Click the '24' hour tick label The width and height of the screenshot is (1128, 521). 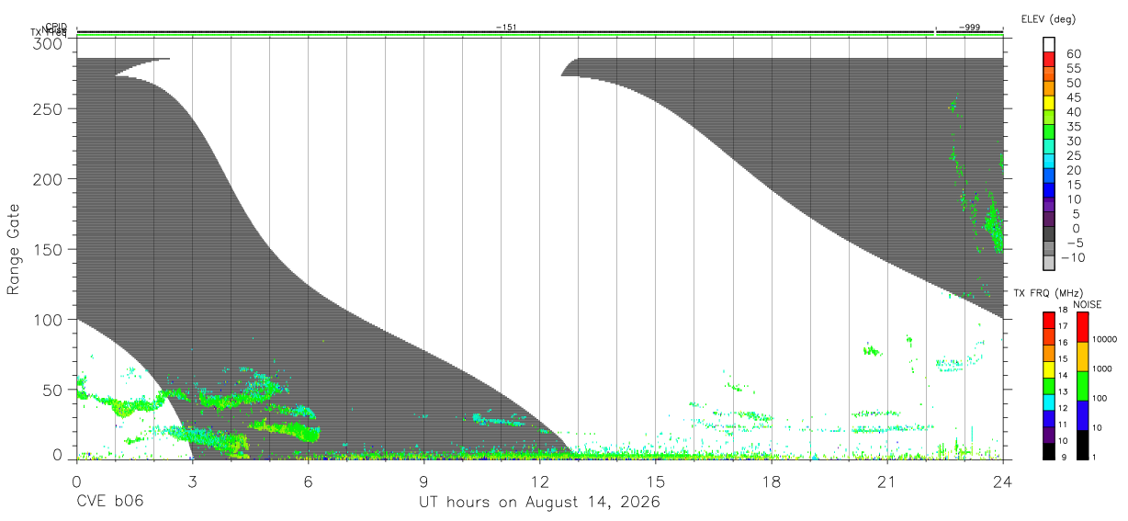point(1002,481)
